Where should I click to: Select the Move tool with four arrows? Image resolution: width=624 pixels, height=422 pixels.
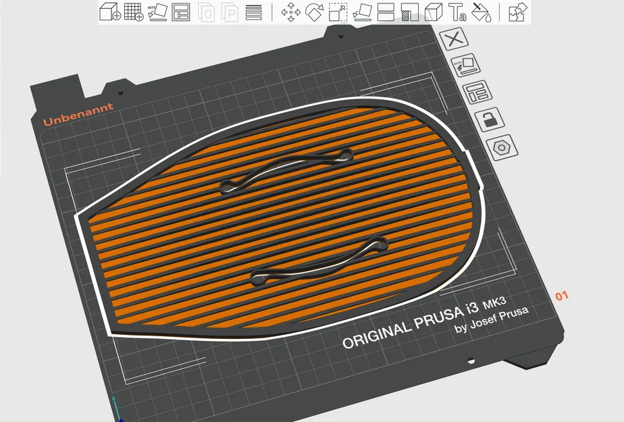(291, 12)
